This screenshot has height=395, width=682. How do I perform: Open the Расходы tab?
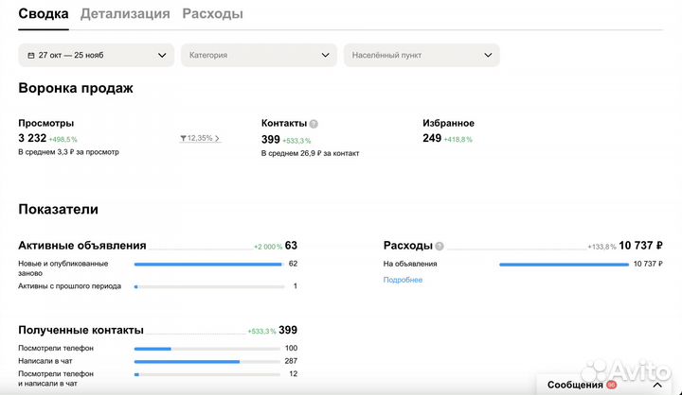click(212, 14)
